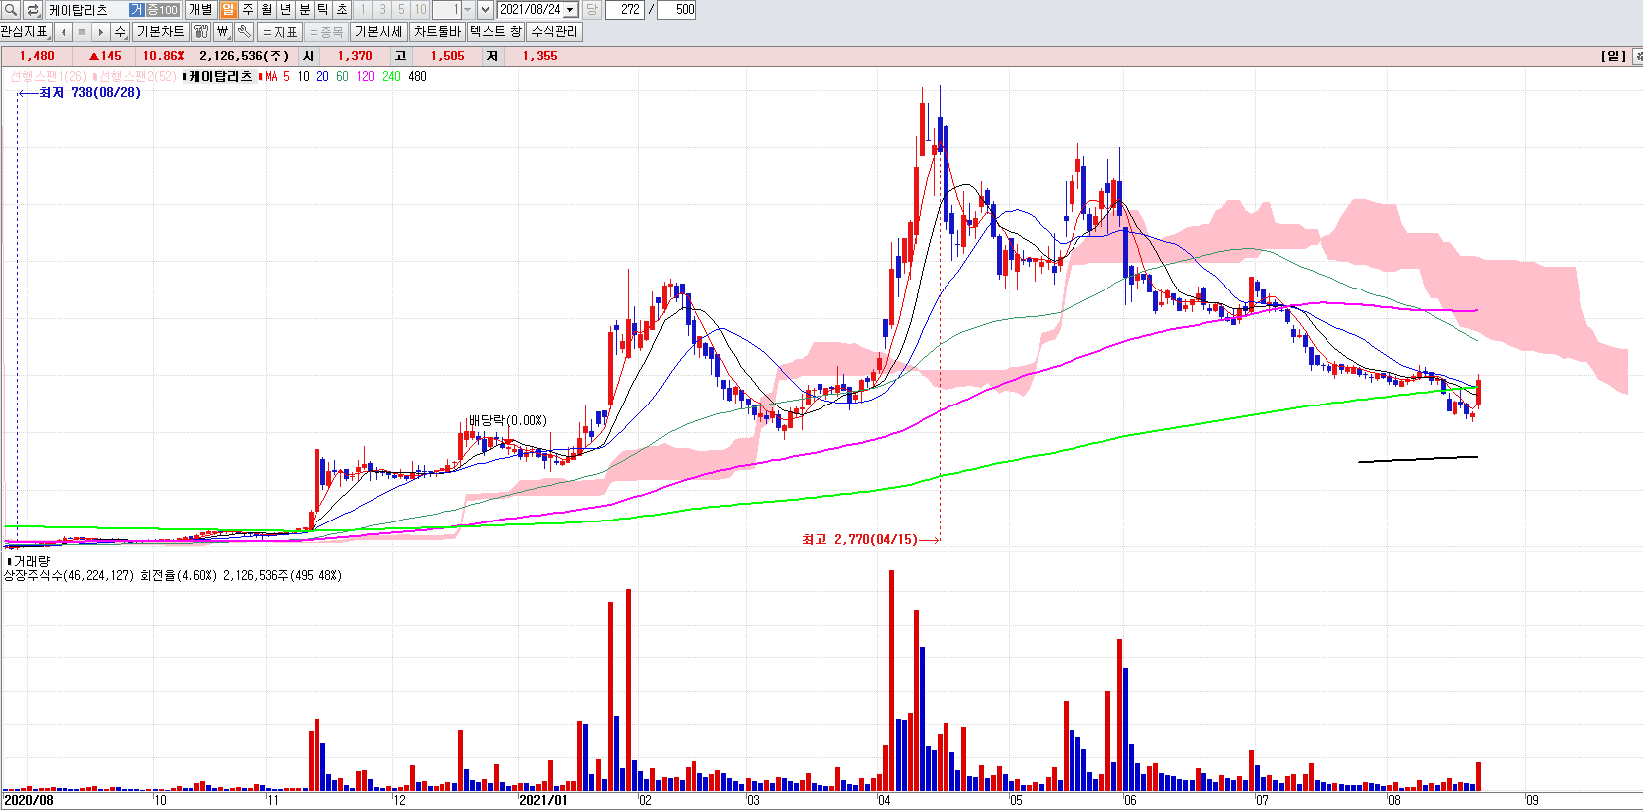Click the candle count field '272'
The width and height of the screenshot is (1643, 810).
click(625, 10)
